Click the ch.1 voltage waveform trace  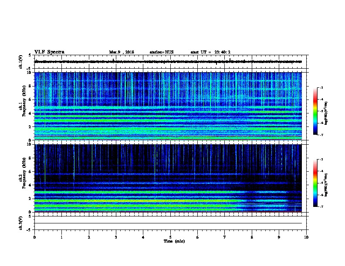pos(168,62)
